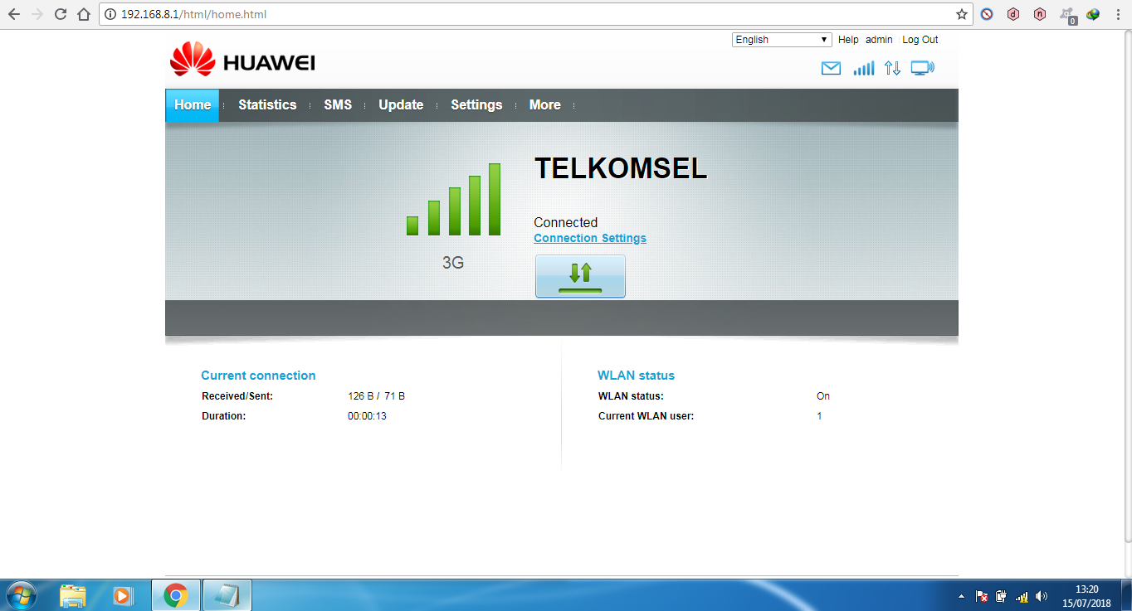Viewport: 1132px width, 611px height.
Task: Click the data transfer arrows icon in header
Action: click(892, 68)
